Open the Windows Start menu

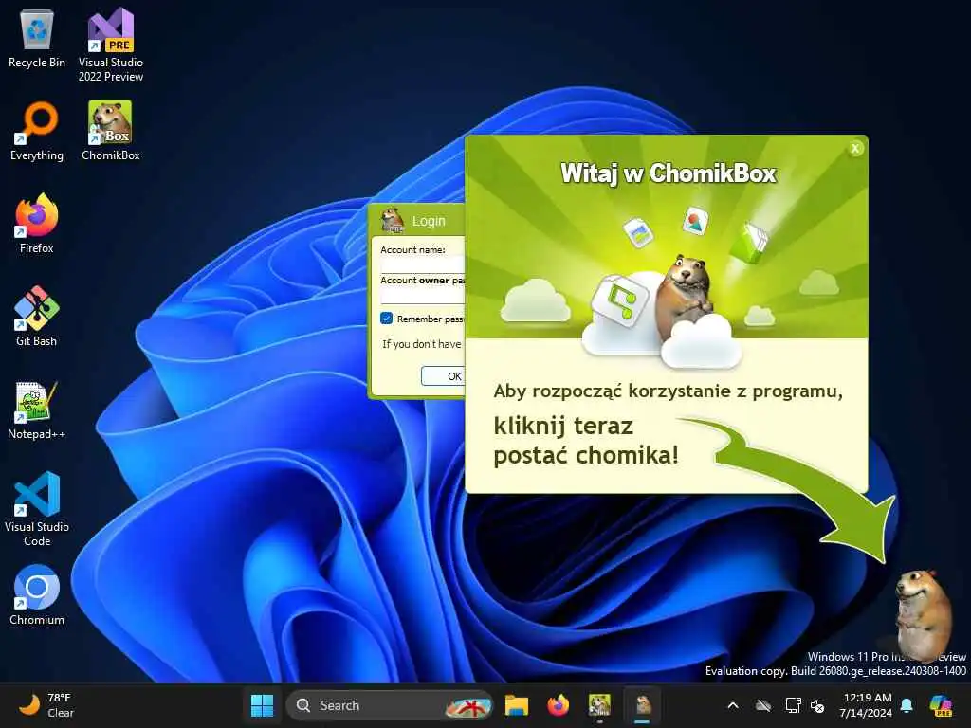[262, 705]
